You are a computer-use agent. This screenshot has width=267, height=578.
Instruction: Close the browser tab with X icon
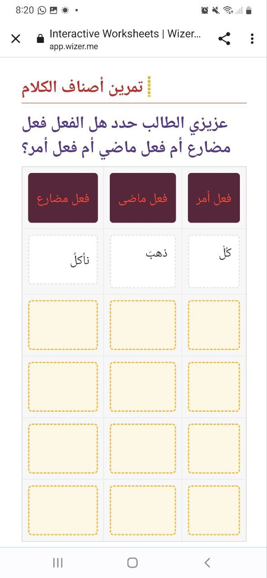pos(16,39)
